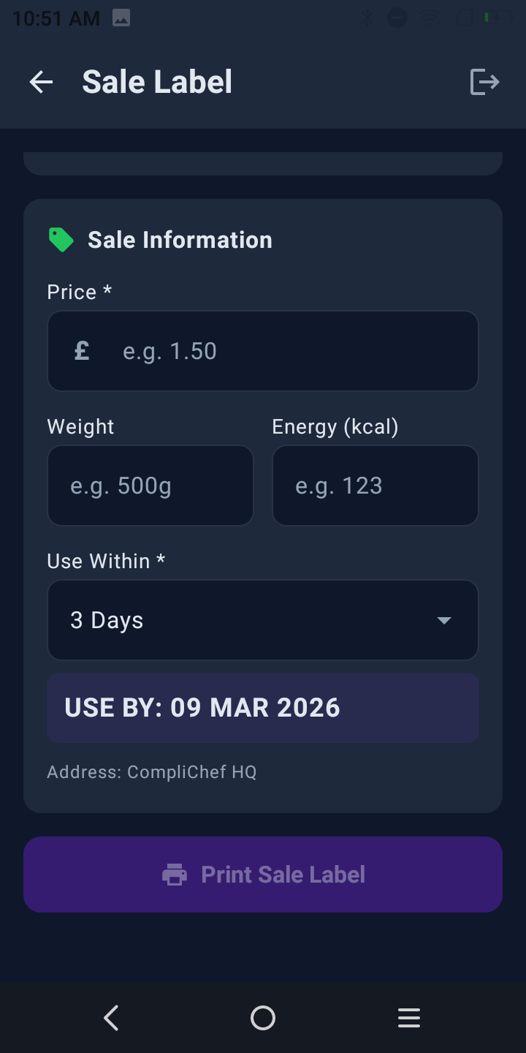The height and width of the screenshot is (1053, 526).
Task: Focus the Energy (kcal) input field
Action: 376,486
